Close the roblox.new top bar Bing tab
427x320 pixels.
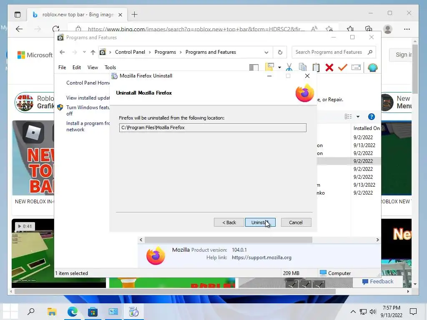point(121,15)
